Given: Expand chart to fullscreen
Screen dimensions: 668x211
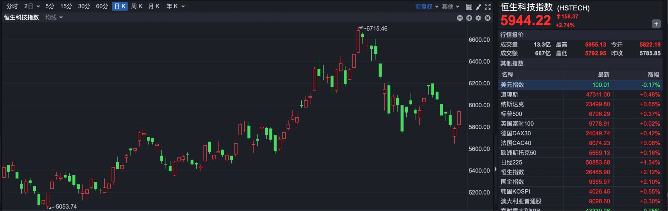Looking at the screenshot, I should (x=488, y=7).
